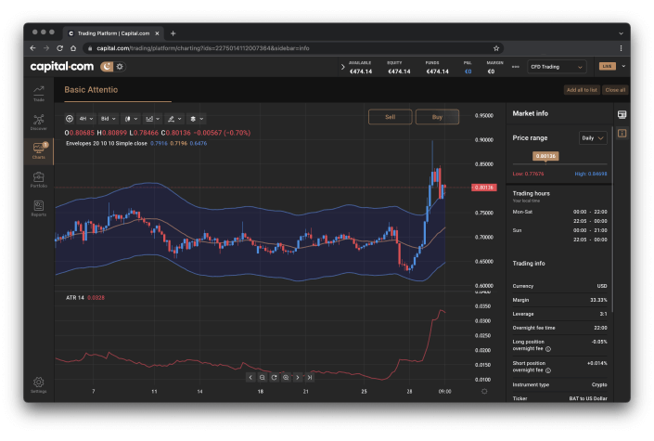Expand the arrow next to LIVE badge
Screen dimensions: 654x441
623,66
